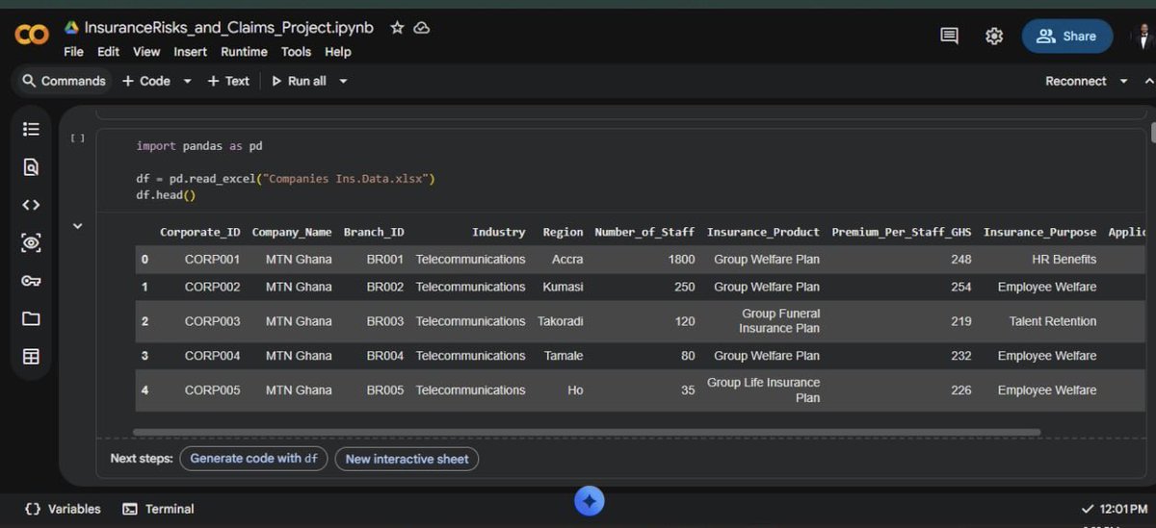This screenshot has height=528, width=1156.
Task: Add a new Code cell
Action: pos(146,81)
